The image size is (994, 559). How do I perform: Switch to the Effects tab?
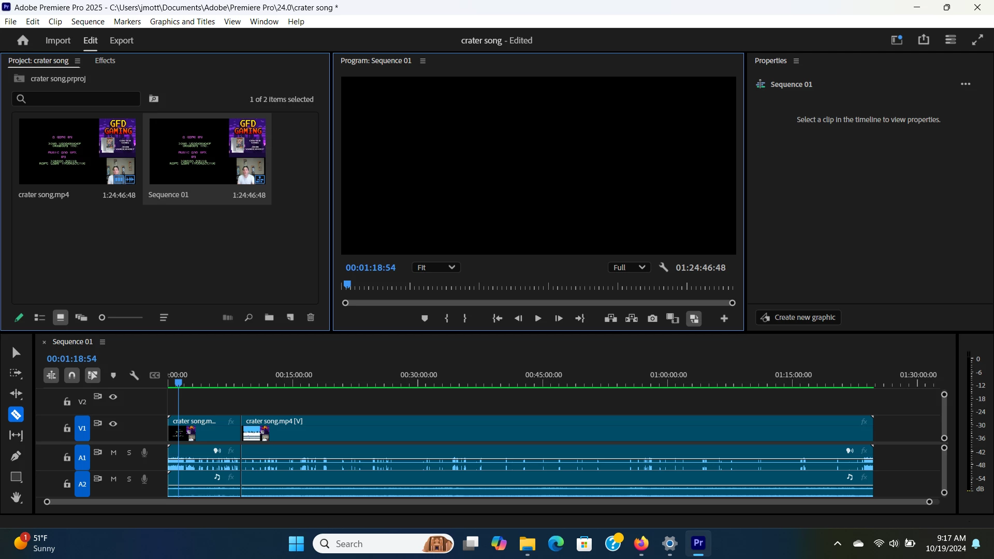(x=105, y=61)
